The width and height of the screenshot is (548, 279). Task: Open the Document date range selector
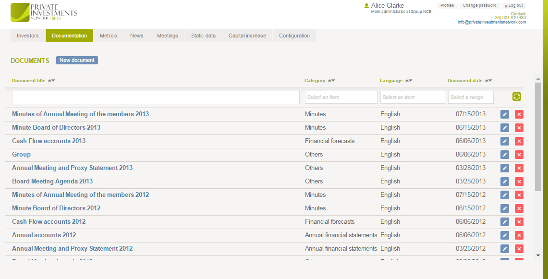(x=471, y=97)
